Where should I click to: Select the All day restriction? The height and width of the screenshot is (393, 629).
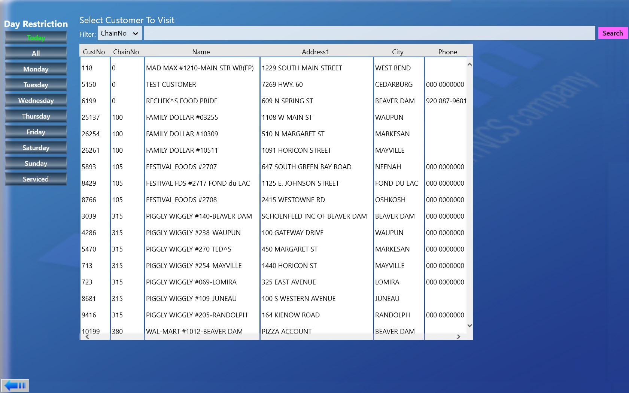[36, 54]
